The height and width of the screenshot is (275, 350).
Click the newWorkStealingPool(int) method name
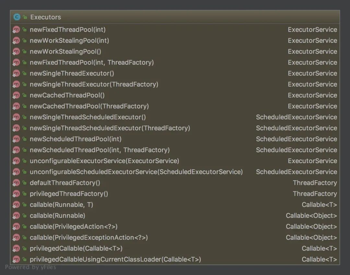point(69,41)
